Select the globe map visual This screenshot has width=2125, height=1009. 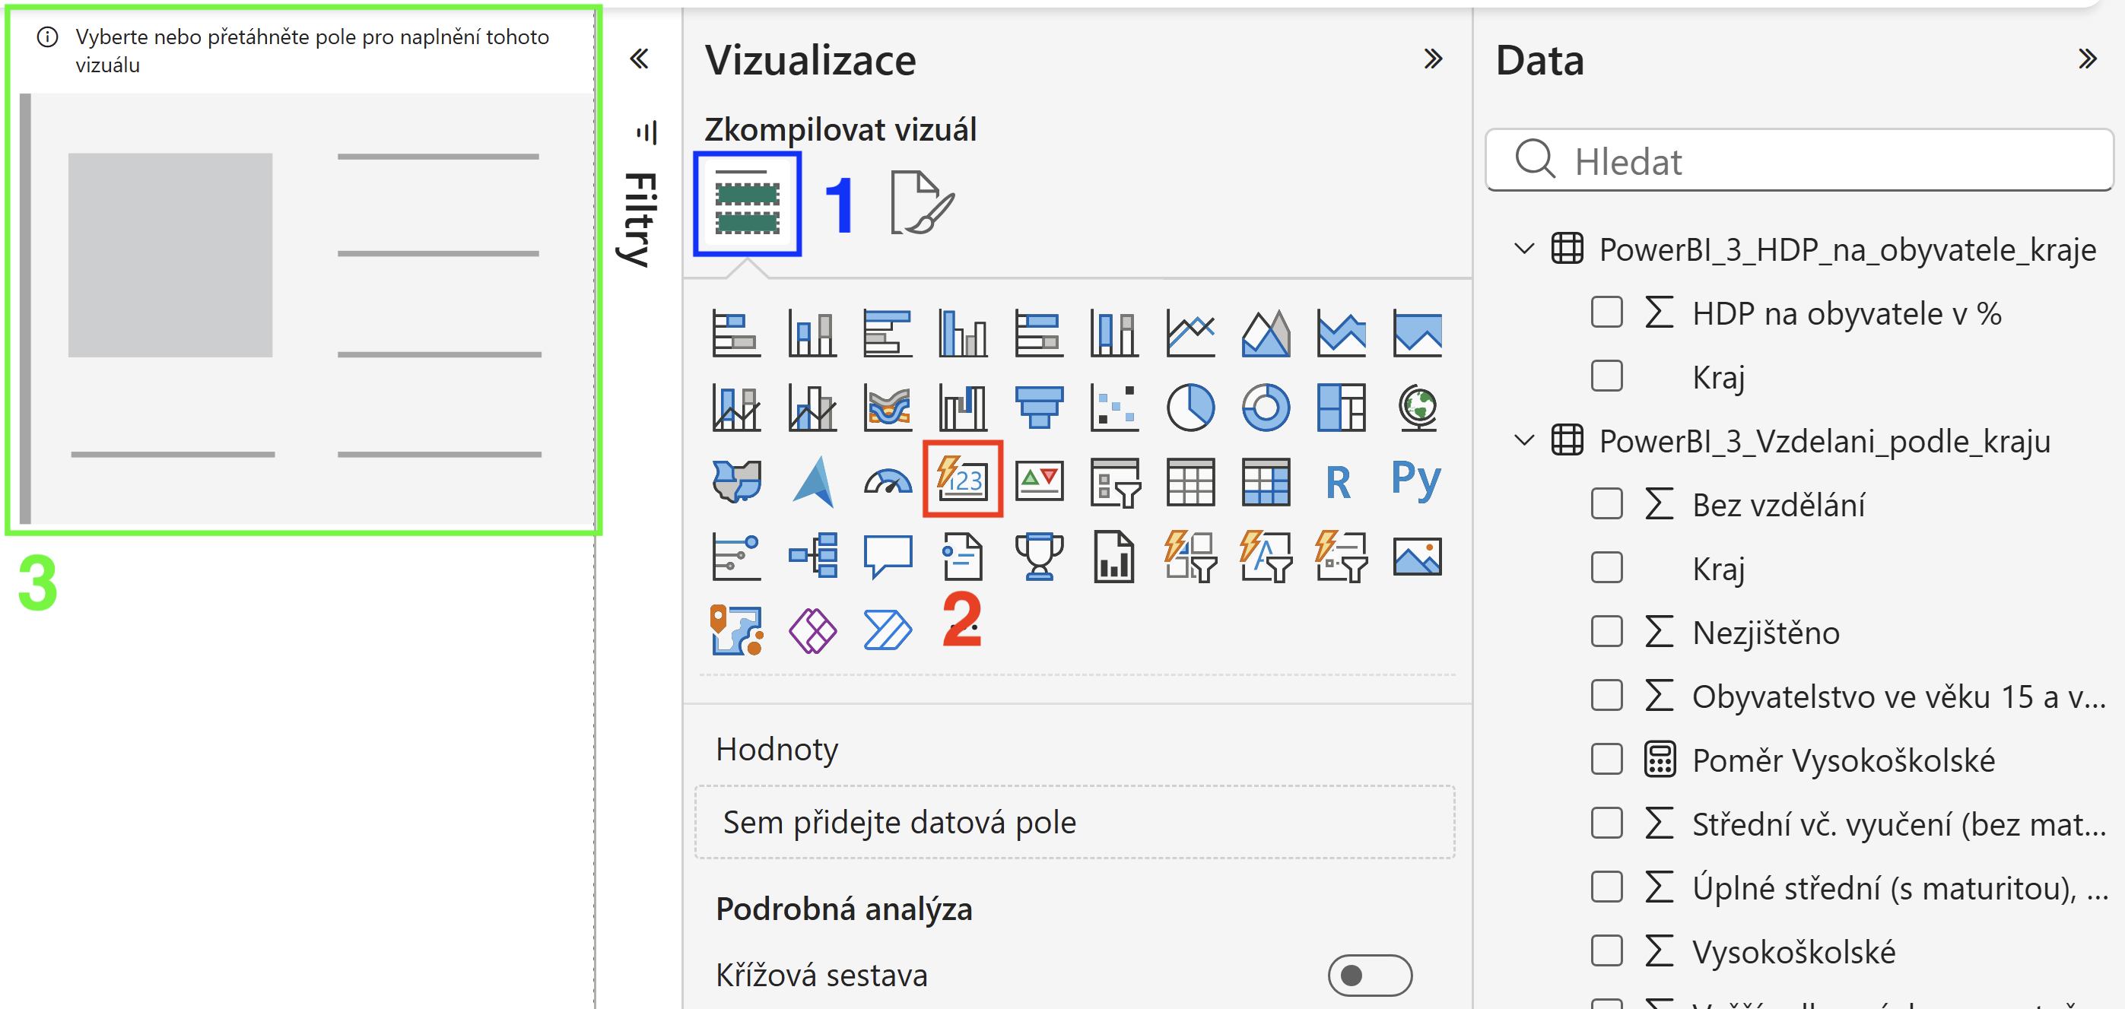1417,407
